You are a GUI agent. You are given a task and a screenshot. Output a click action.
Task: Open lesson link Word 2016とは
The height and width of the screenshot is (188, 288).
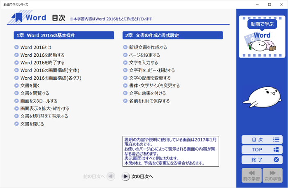(x=36, y=47)
